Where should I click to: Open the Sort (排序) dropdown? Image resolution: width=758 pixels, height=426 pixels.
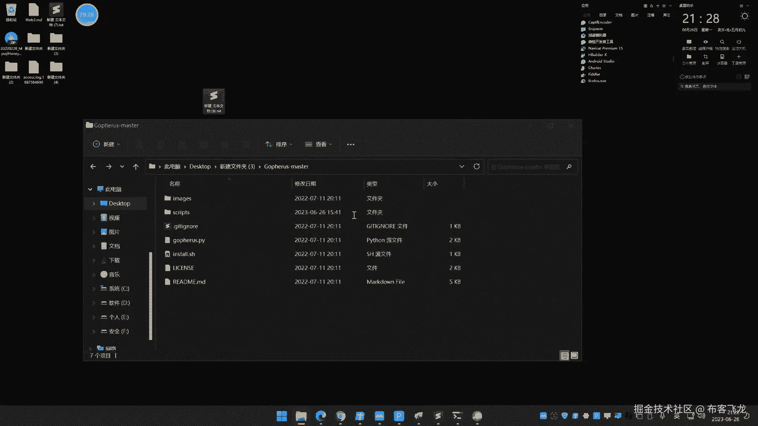click(x=279, y=144)
